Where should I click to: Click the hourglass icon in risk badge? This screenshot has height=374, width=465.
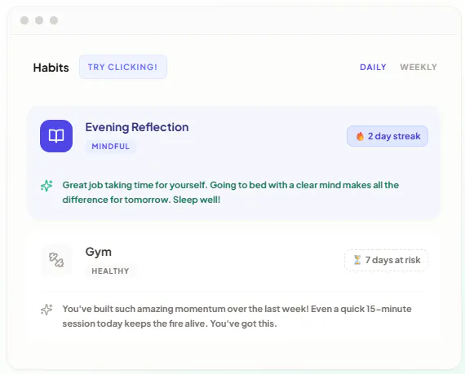click(x=357, y=260)
